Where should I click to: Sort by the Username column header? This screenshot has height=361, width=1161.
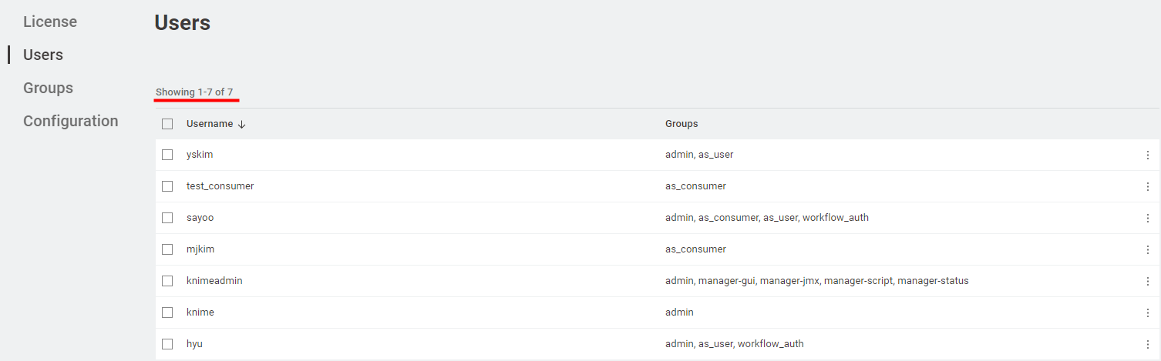tap(210, 124)
